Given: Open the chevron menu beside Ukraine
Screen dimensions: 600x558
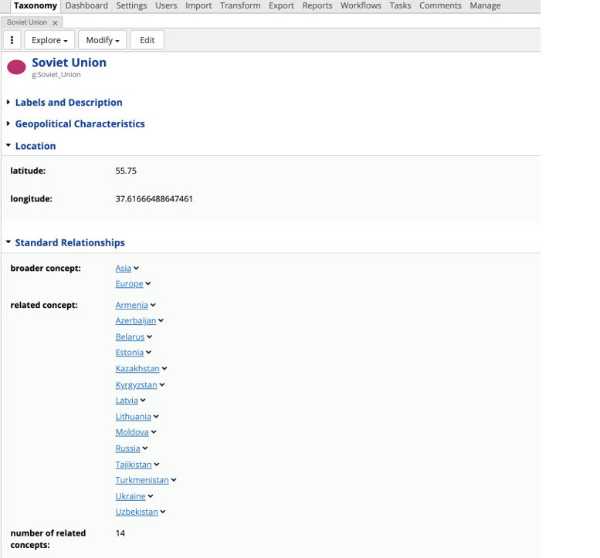Looking at the screenshot, I should 151,496.
